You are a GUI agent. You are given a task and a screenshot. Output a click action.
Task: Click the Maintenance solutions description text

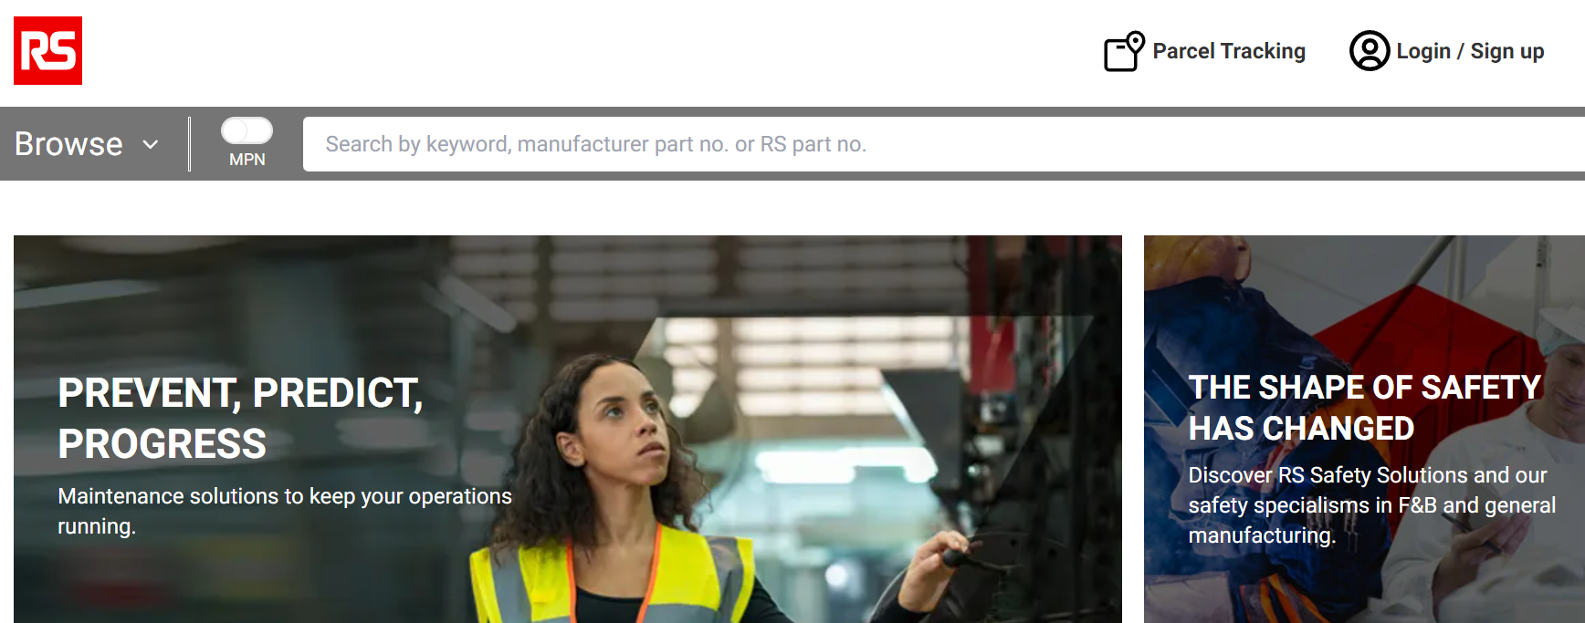click(285, 511)
